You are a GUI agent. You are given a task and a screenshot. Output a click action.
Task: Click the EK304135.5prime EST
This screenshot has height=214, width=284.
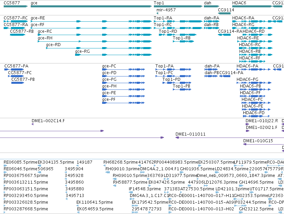(x=39, y=166)
